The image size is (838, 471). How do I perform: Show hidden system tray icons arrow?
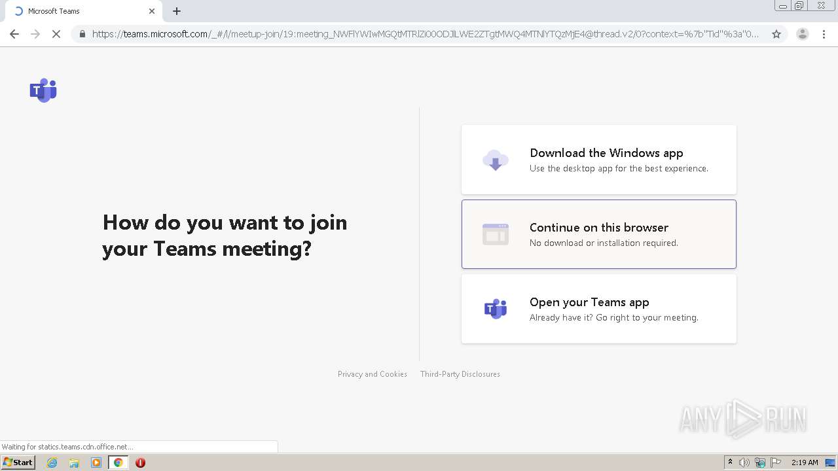click(x=730, y=462)
